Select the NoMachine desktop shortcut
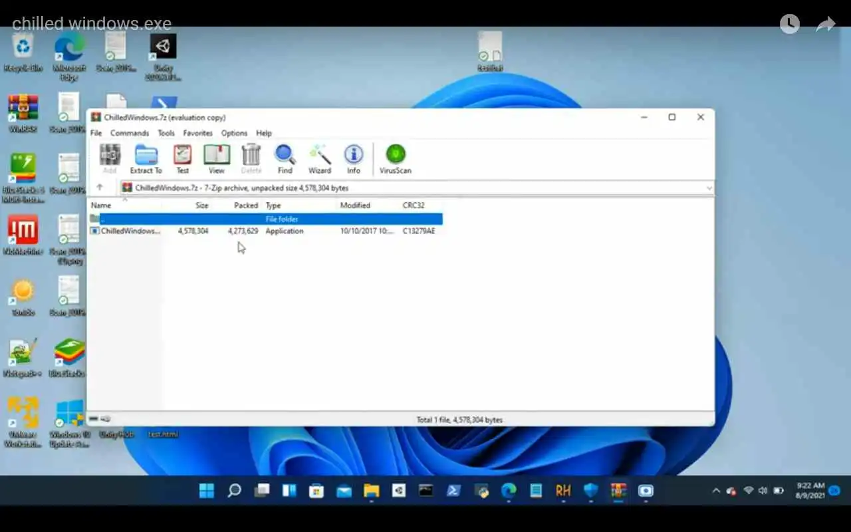Viewport: 851px width, 532px height. click(23, 235)
